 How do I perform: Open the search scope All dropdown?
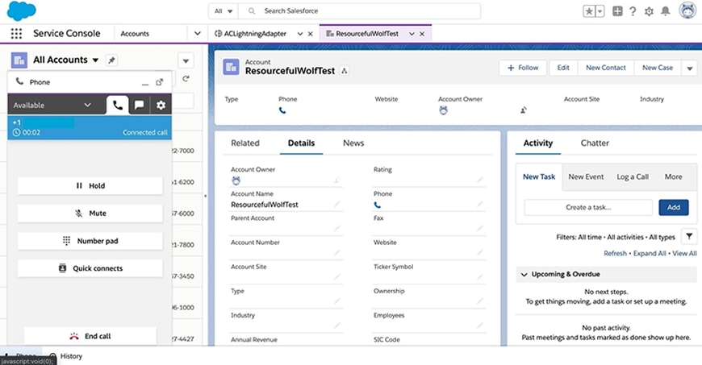click(x=224, y=10)
